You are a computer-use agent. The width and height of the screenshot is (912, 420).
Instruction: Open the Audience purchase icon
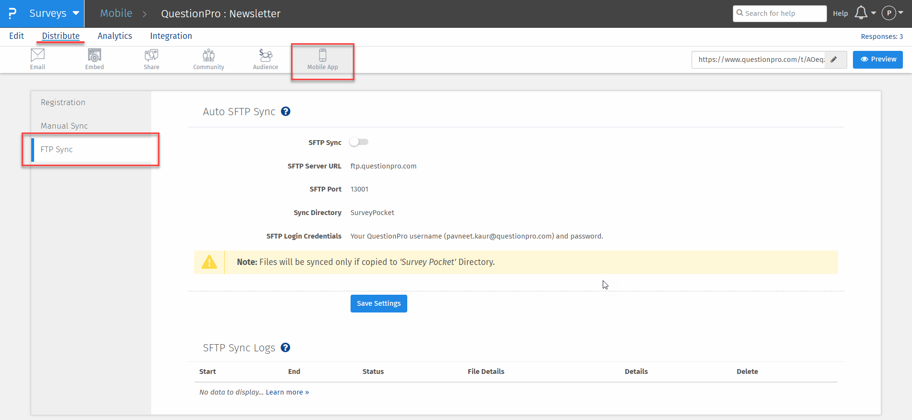pyautogui.click(x=266, y=60)
